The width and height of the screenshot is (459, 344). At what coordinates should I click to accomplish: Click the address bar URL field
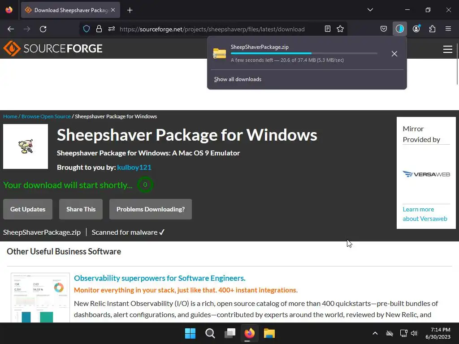point(212,29)
